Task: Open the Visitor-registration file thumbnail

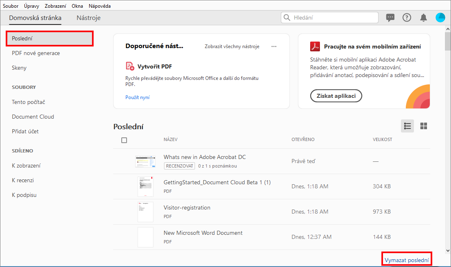Action: [x=145, y=212]
